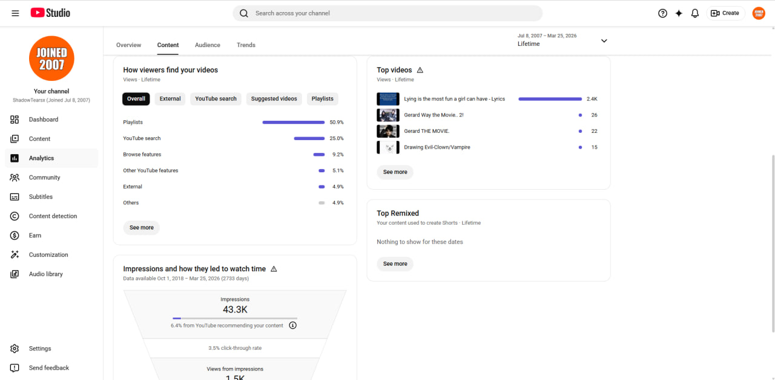Click the Others 4.9% traffic row
This screenshot has height=380, width=775.
(x=234, y=203)
